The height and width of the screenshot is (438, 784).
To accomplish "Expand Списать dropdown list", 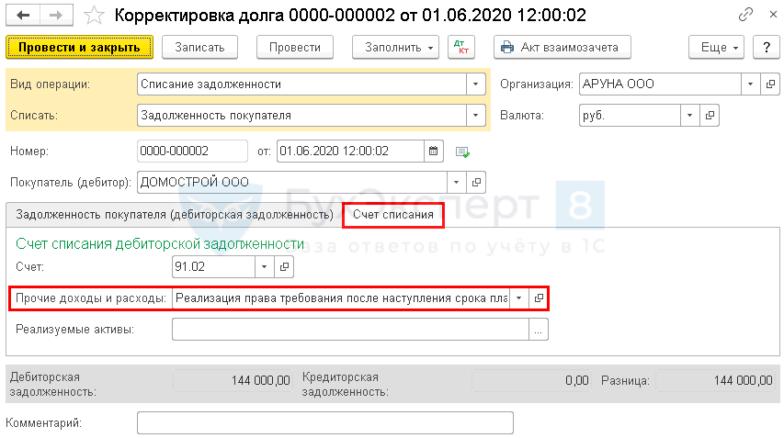I will point(476,115).
